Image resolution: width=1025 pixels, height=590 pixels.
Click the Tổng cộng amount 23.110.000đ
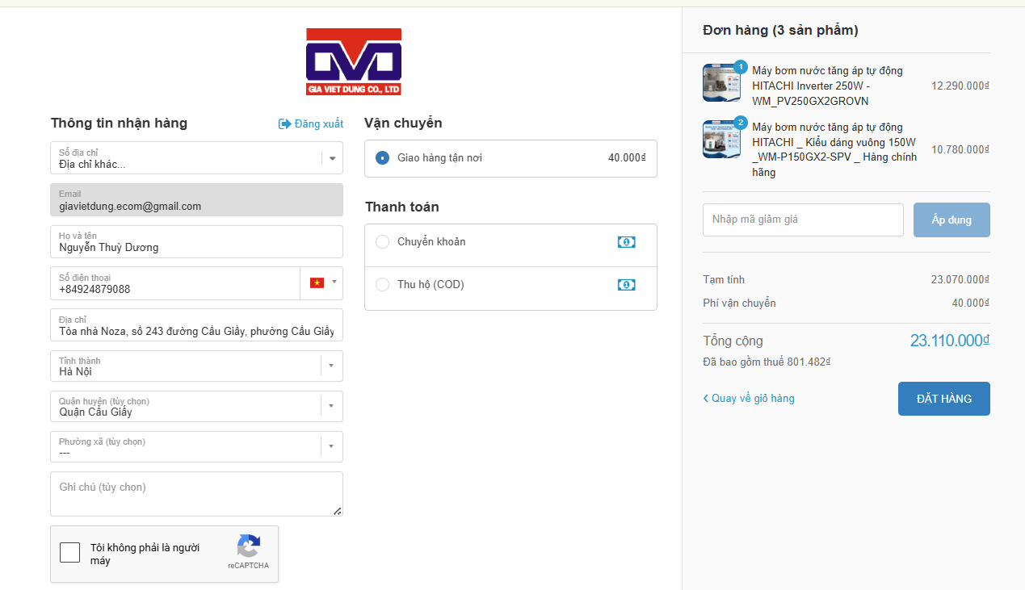point(950,341)
